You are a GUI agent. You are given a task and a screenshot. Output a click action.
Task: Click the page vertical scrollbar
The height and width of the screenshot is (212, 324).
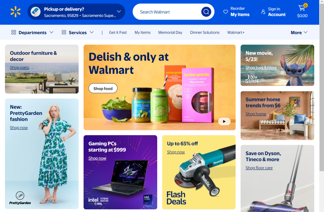[322, 87]
